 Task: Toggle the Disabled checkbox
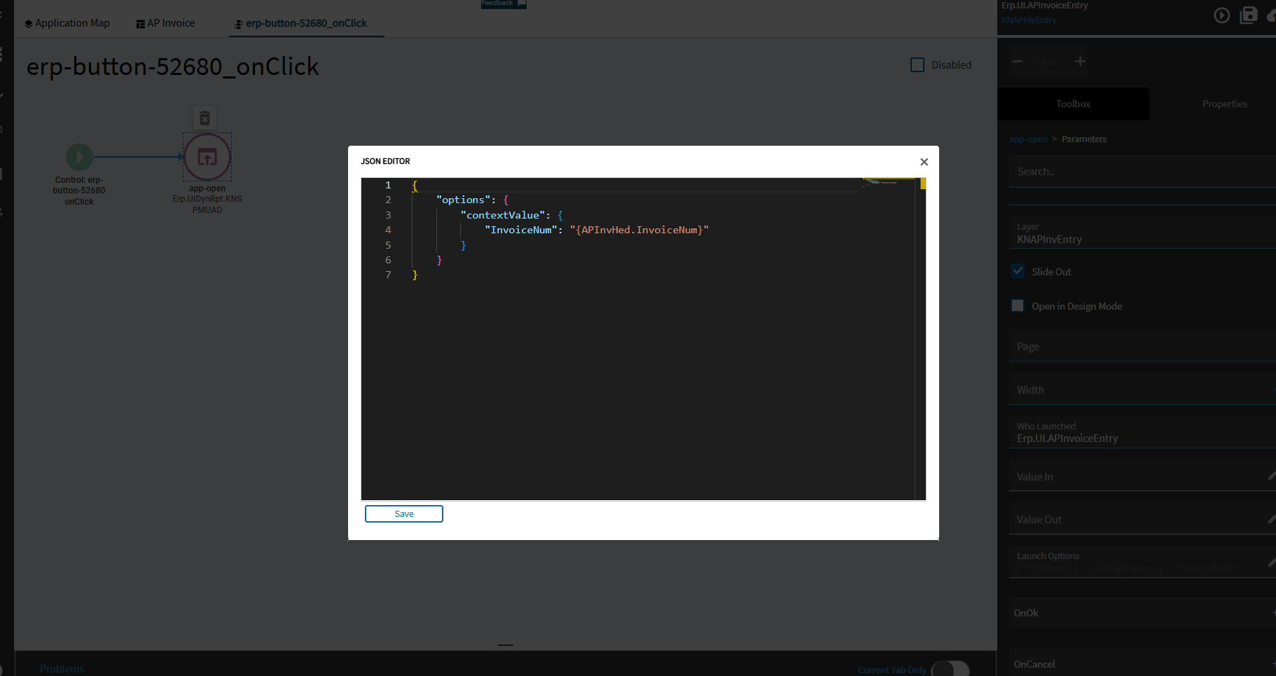click(x=917, y=65)
